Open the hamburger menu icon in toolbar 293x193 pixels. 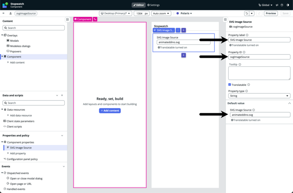click(x=3, y=13)
